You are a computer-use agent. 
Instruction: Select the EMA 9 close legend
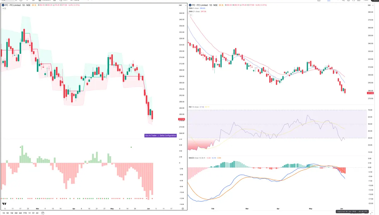click(x=194, y=9)
